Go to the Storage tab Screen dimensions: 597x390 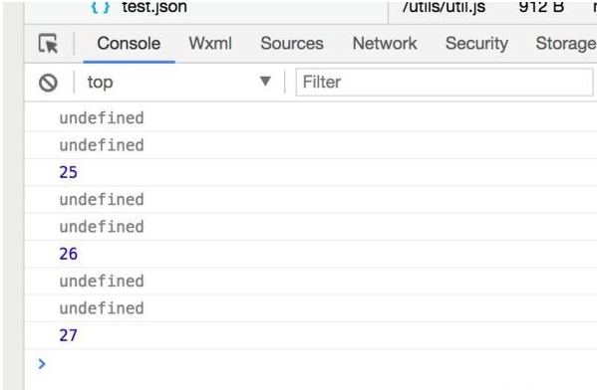[x=566, y=44]
